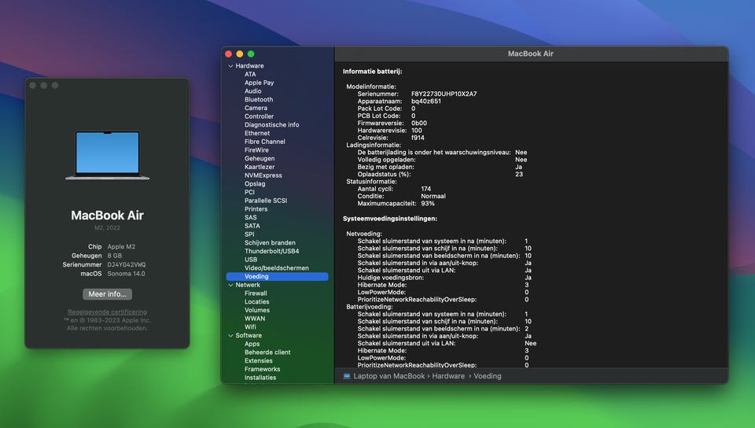Click the Conditie value Normaal
Screen dimensions: 755x428
(433, 196)
